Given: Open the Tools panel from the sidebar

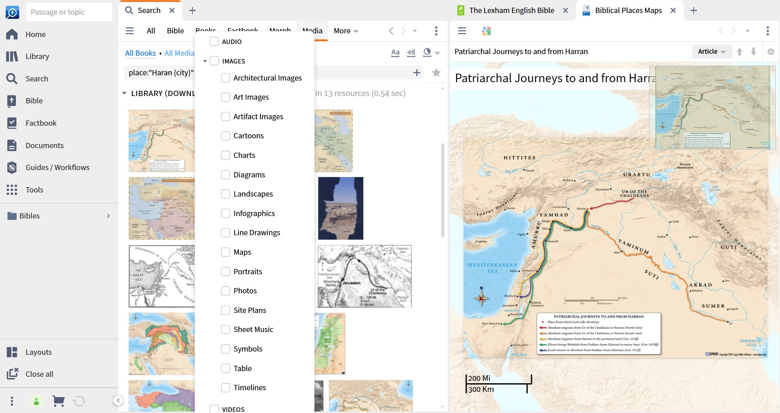Looking at the screenshot, I should pyautogui.click(x=34, y=190).
